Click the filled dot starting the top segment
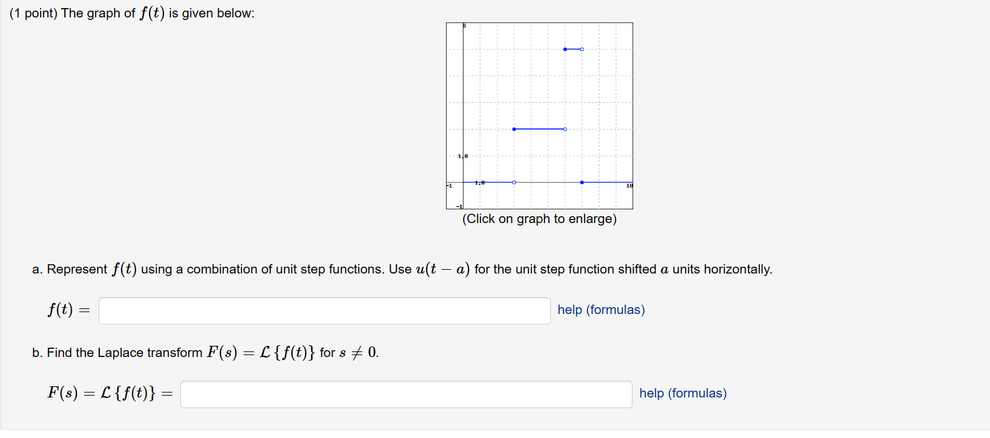 point(565,49)
